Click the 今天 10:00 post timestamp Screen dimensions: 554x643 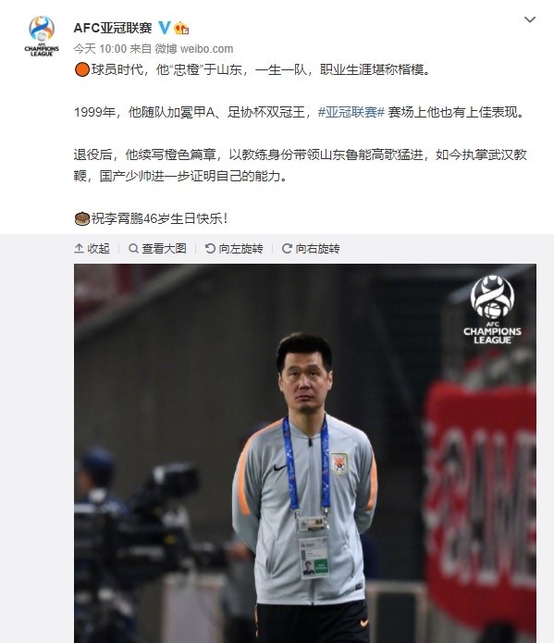pos(100,49)
